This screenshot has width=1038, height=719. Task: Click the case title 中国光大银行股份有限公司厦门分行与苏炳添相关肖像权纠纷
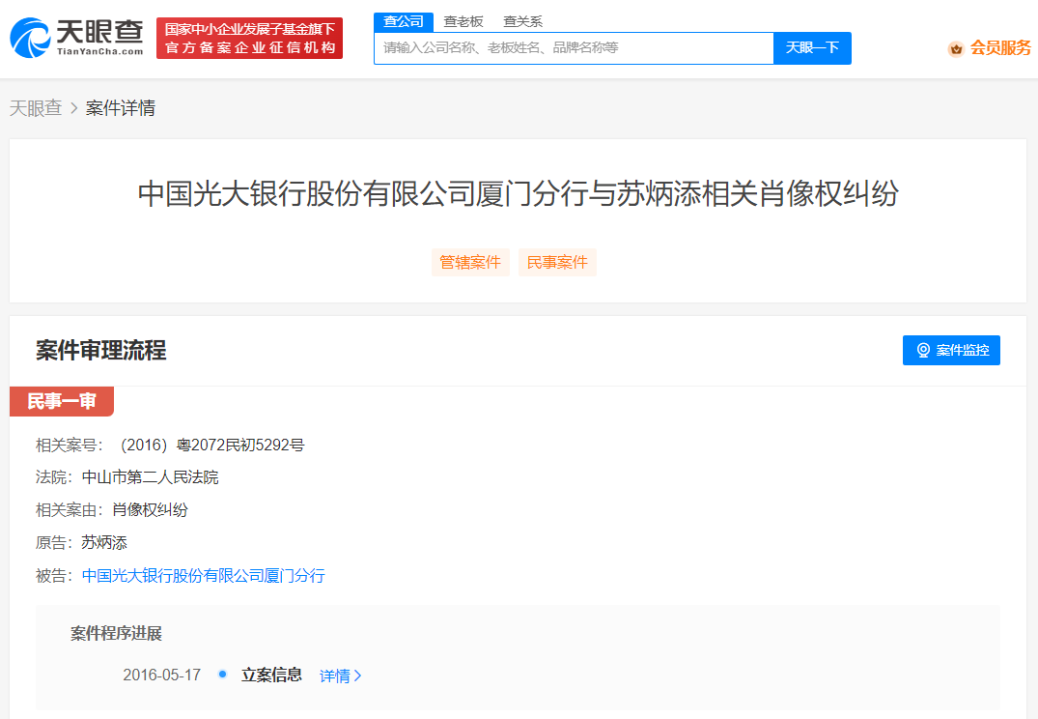[x=519, y=193]
